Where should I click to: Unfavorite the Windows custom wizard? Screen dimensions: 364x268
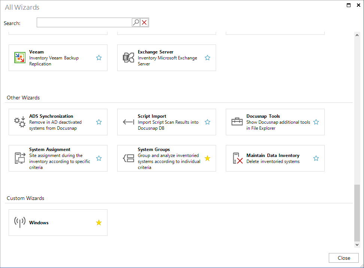click(x=99, y=222)
